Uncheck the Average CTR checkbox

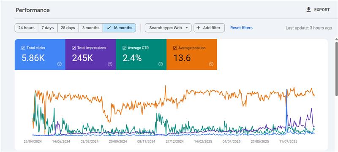click(x=124, y=48)
